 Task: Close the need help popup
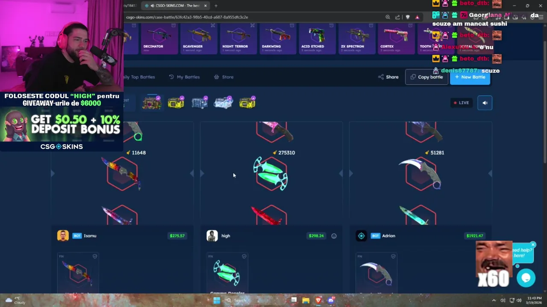[532, 245]
